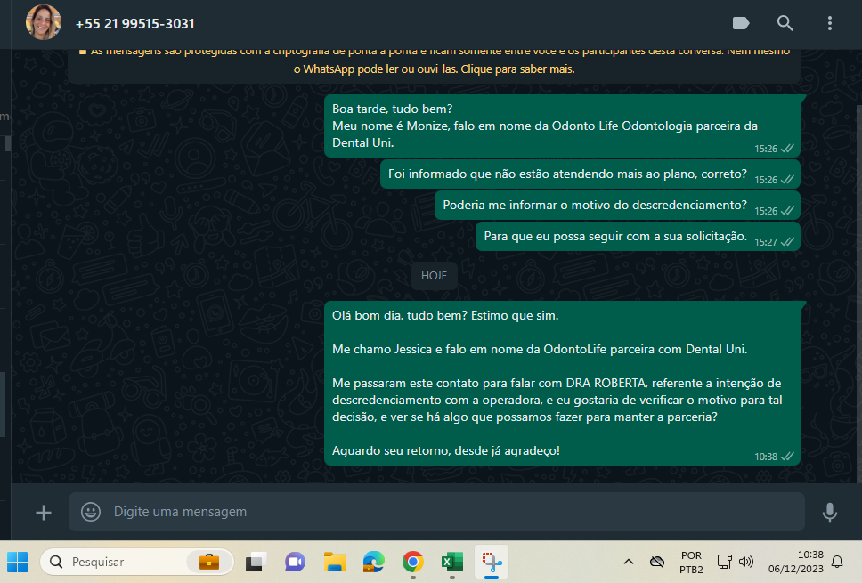862x583 pixels.
Task: Record a voice message with microphone
Action: [x=830, y=512]
